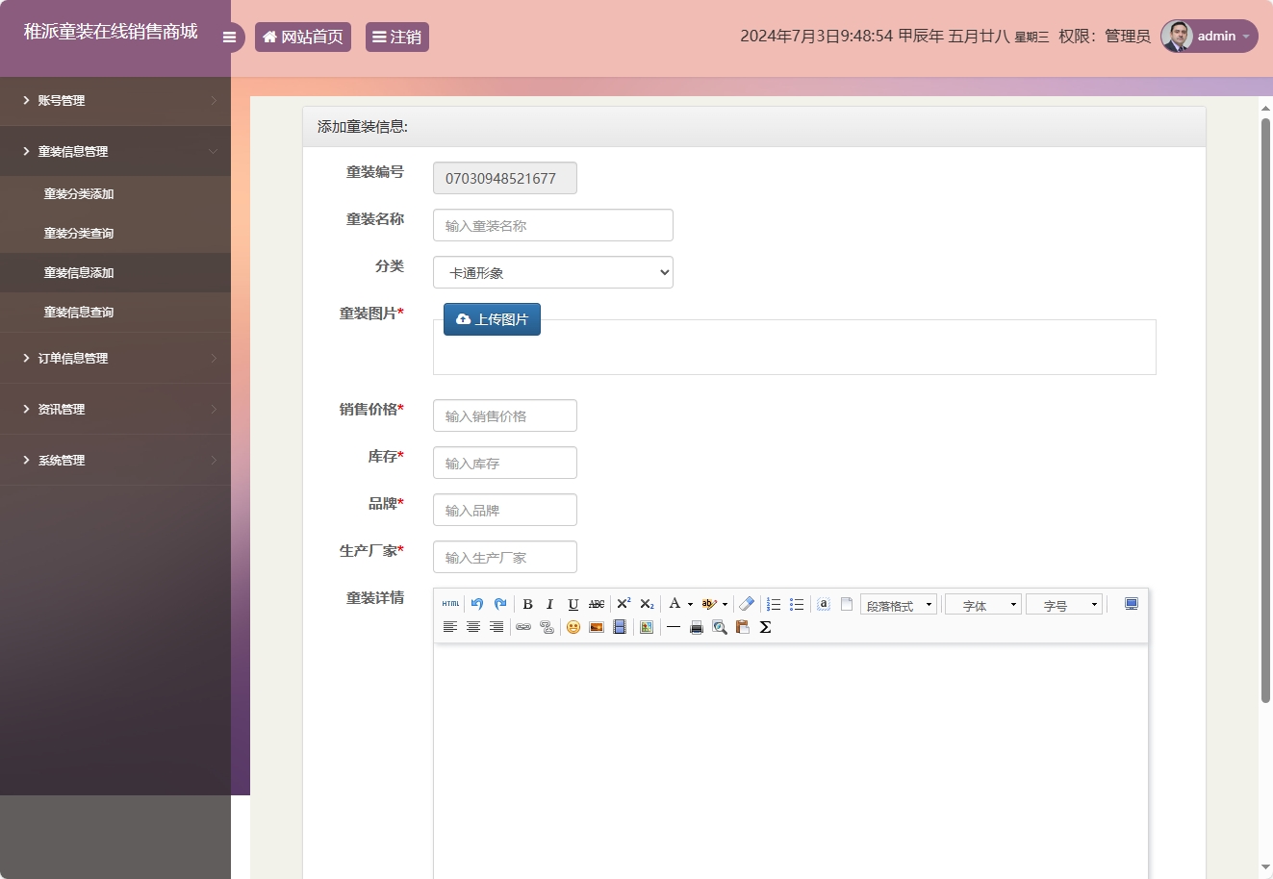Open the HTML source view icon
The image size is (1273, 879).
[x=450, y=604]
